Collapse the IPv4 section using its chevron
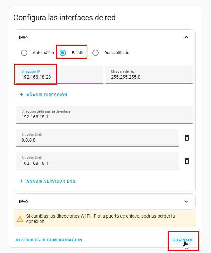 (x=186, y=37)
